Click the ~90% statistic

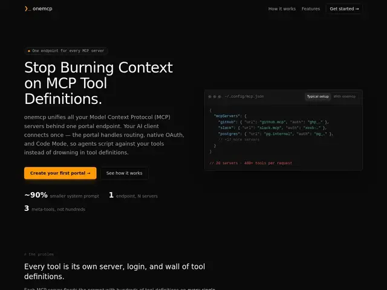click(x=36, y=195)
